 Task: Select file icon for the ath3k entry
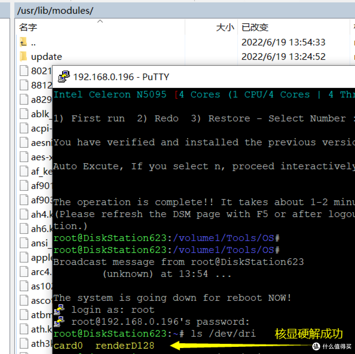[x=24, y=343]
